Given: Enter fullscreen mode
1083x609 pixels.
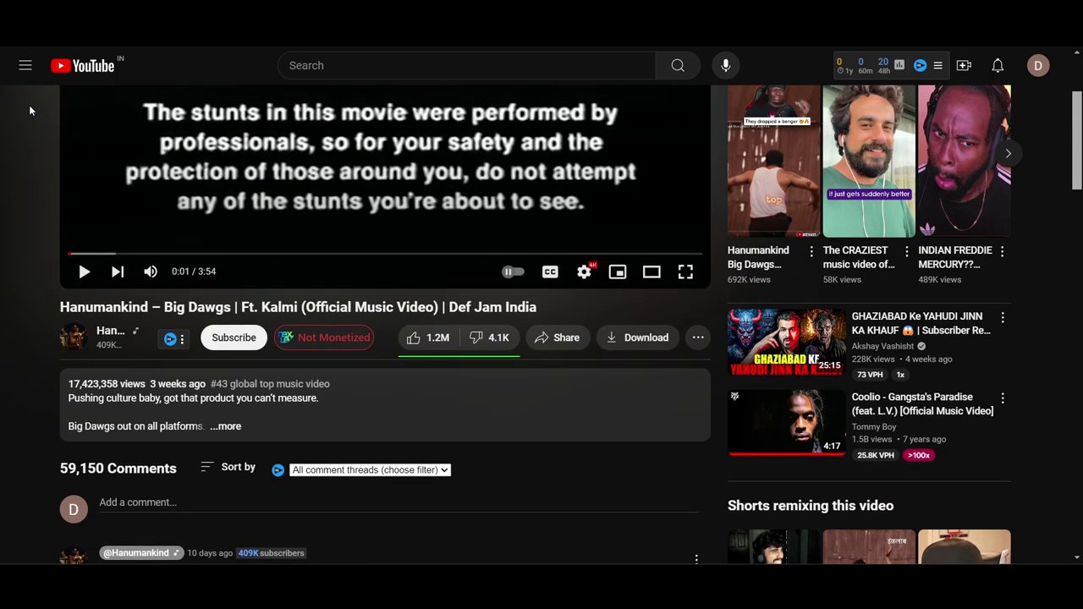Looking at the screenshot, I should pos(685,272).
